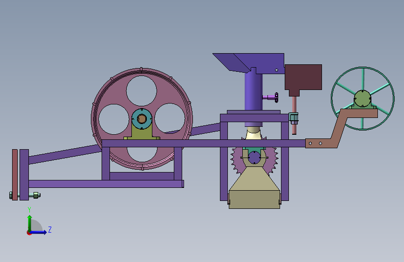Click the small purple handwheel knob
The image size is (404, 262).
coord(271,97)
